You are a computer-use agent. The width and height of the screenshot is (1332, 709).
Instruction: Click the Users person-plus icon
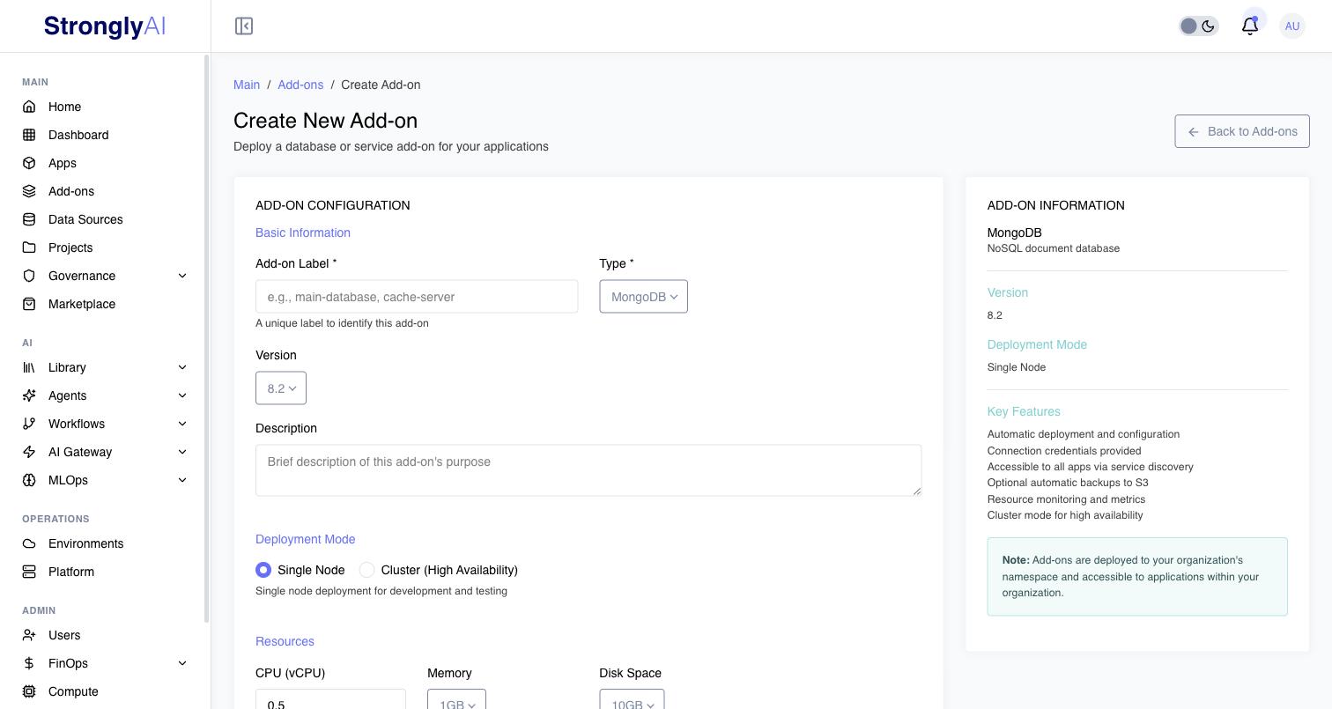point(29,635)
